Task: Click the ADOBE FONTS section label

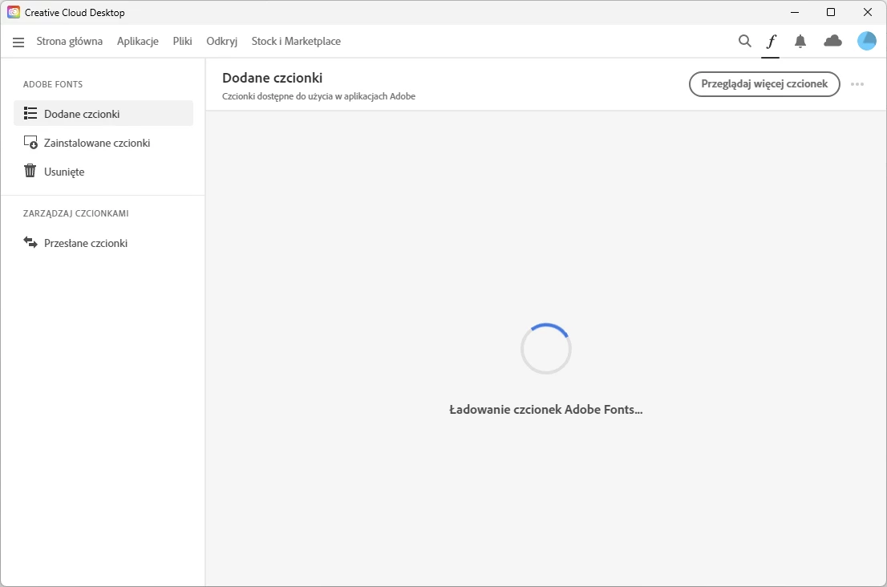Action: pos(53,84)
